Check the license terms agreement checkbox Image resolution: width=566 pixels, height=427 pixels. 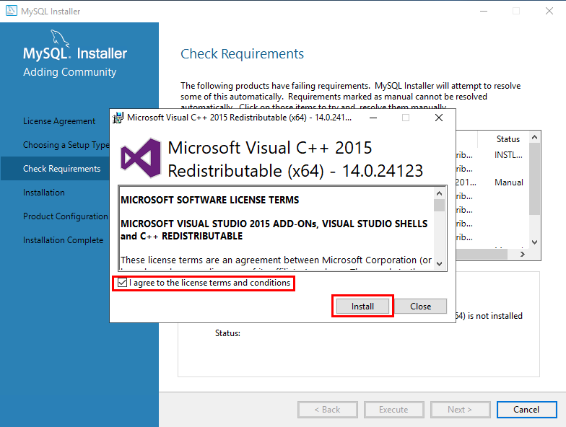pyautogui.click(x=123, y=283)
